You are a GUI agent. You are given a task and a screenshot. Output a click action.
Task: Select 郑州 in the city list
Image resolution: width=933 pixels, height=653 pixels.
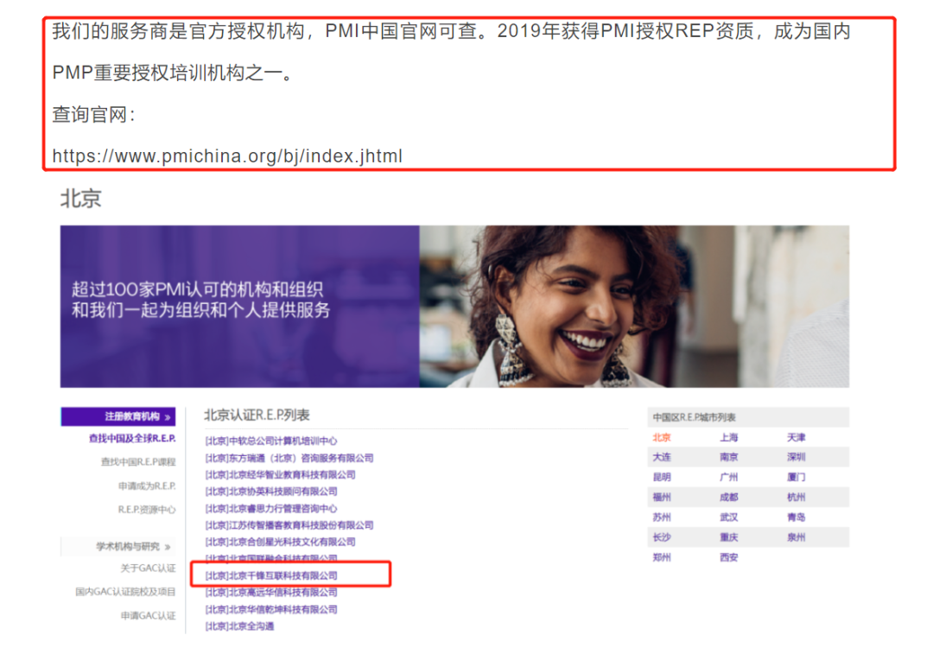tap(662, 557)
